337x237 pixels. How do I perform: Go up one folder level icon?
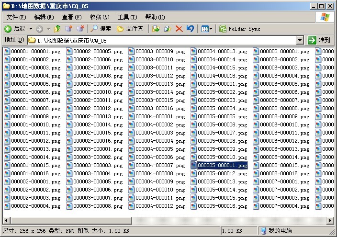57,29
